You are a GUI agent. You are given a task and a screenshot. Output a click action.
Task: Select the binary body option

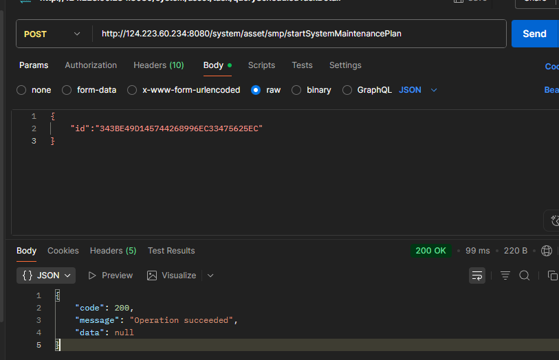tap(296, 90)
